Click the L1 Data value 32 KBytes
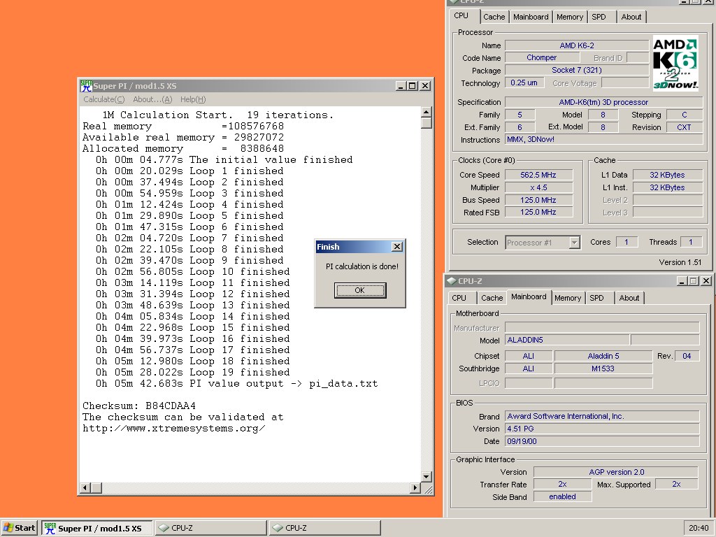Screen dimensions: 716x537 tap(667, 175)
